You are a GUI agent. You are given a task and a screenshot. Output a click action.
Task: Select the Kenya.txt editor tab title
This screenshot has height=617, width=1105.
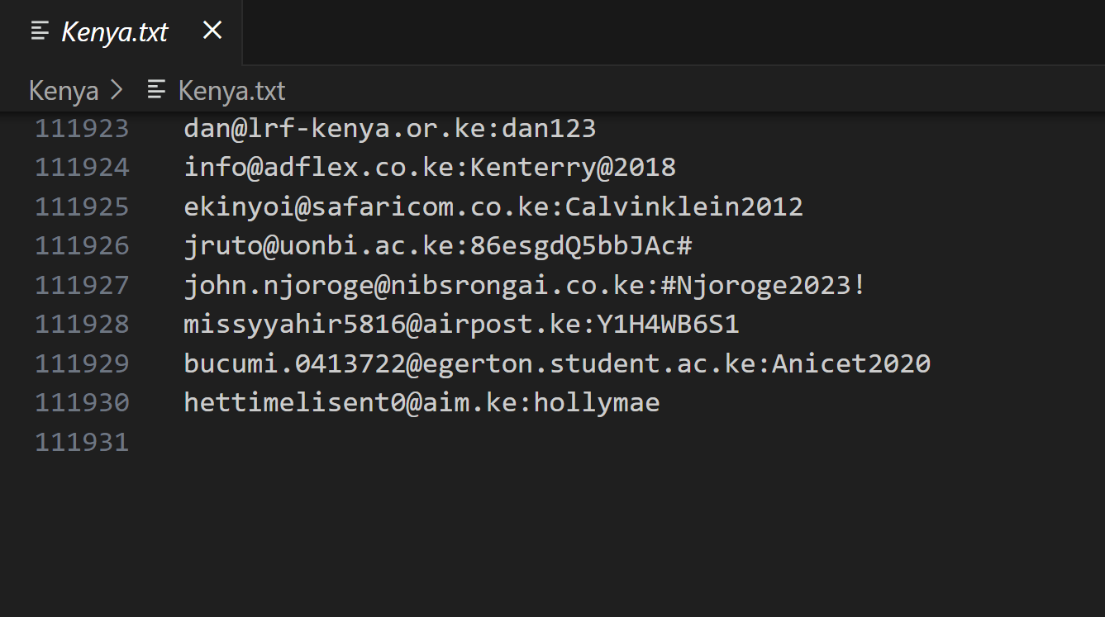pos(114,32)
